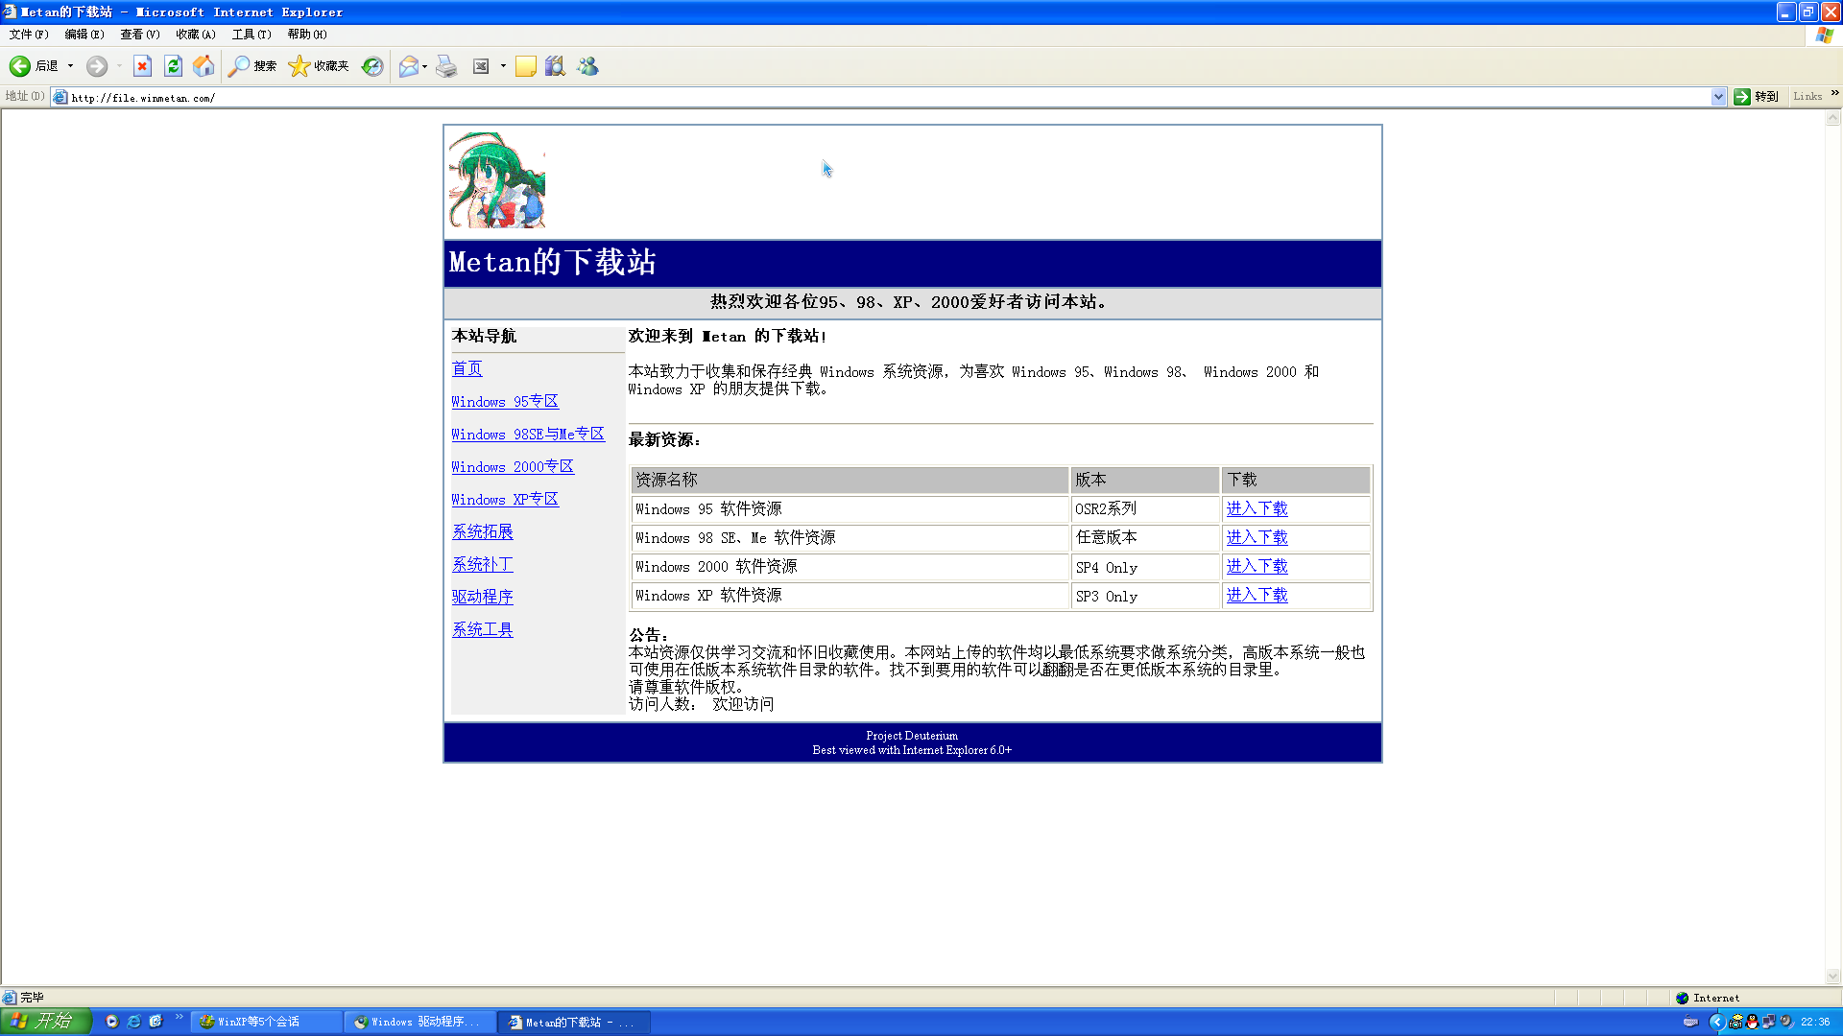Image resolution: width=1843 pixels, height=1036 pixels.
Task: Open the 文件(F) menu
Action: pos(29,35)
